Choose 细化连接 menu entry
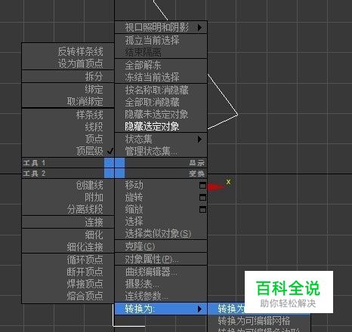Image resolution: width=352 pixels, height=332 pixels. 85,247
